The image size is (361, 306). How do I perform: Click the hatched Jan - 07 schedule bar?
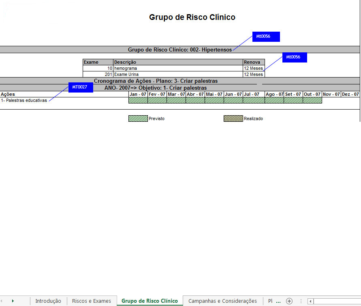pyautogui.click(x=138, y=100)
